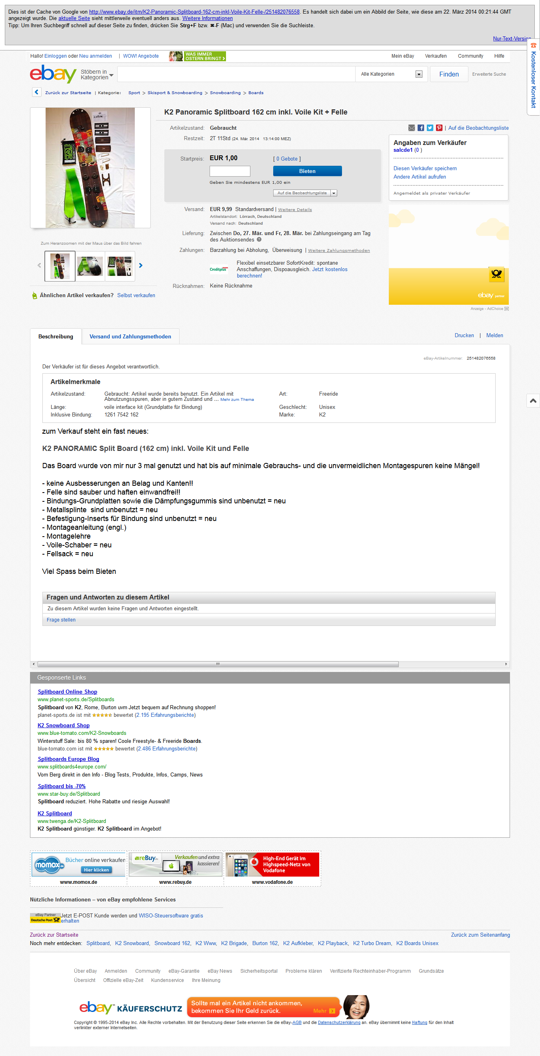
Task: Open the 'Mein eBay' menu
Action: [402, 56]
